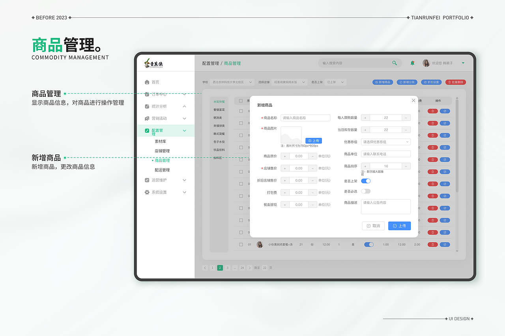Toggle the switch in 小份黄焖鸡套餐+汤 row
This screenshot has width=505, height=336.
click(369, 245)
